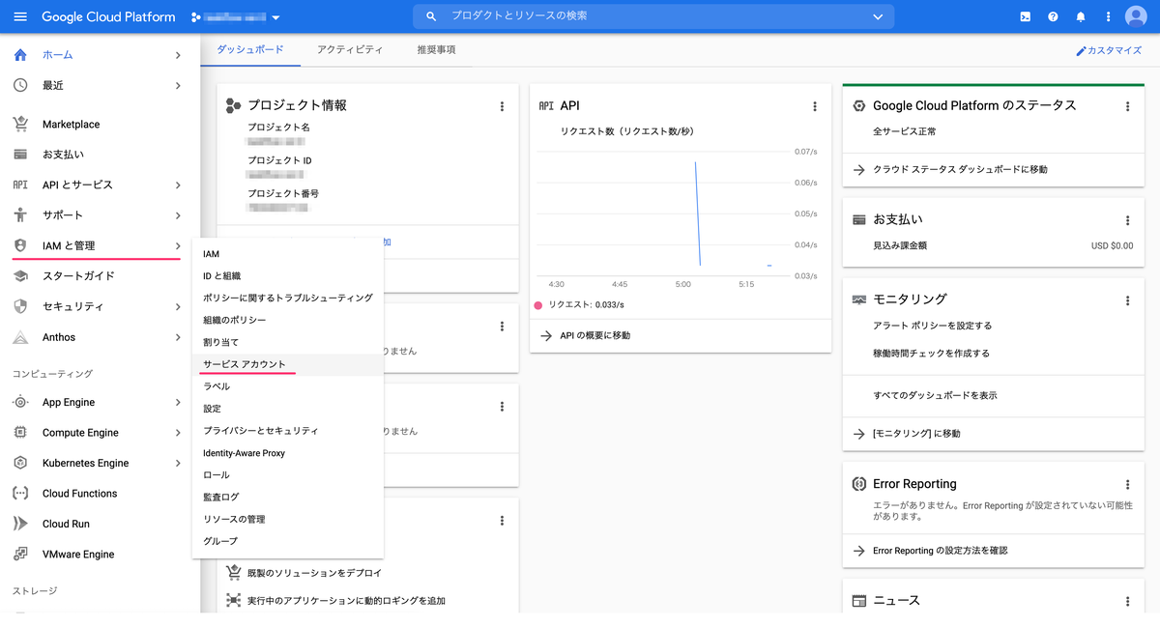Image resolution: width=1160 pixels, height=627 pixels.
Task: Click the セキュリティ shield icon
Action: click(20, 306)
